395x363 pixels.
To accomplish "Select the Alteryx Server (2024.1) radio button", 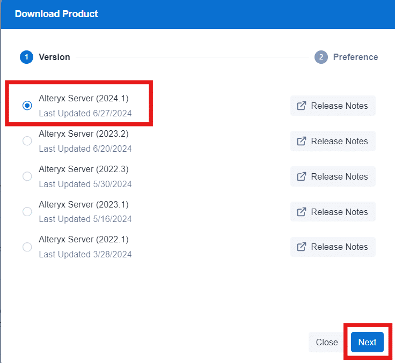I will coord(27,106).
